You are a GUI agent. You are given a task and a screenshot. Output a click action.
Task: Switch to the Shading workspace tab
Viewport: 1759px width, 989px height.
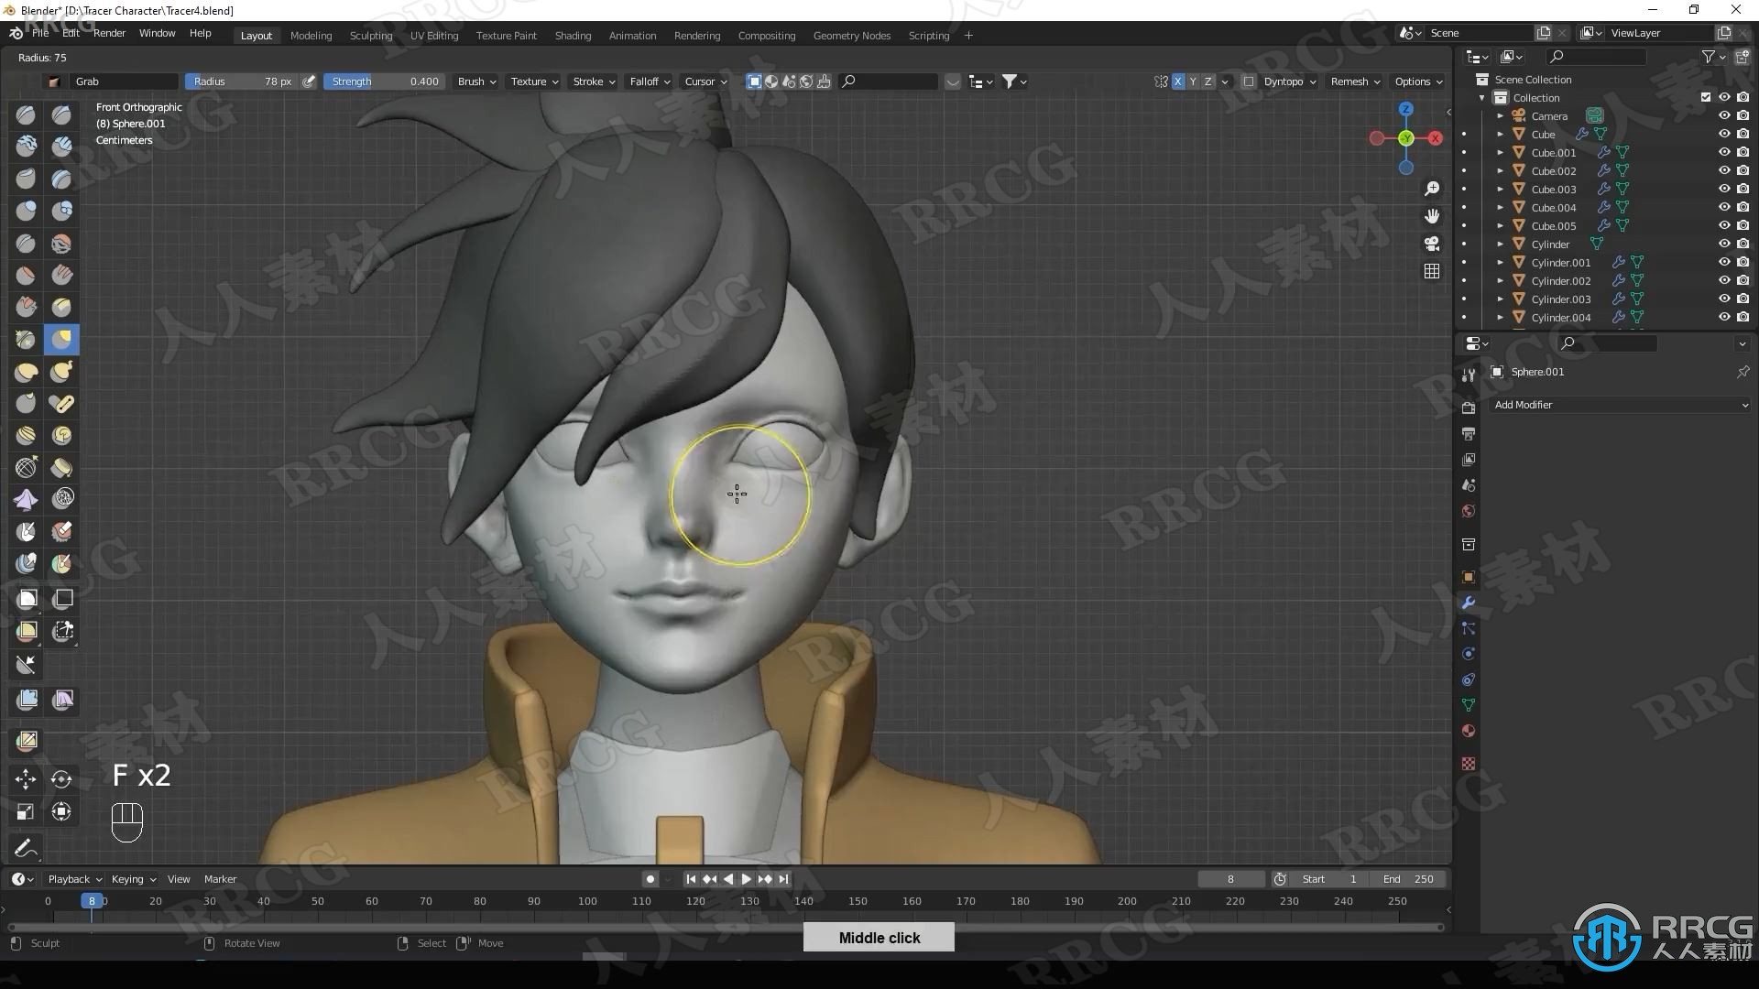tap(573, 36)
